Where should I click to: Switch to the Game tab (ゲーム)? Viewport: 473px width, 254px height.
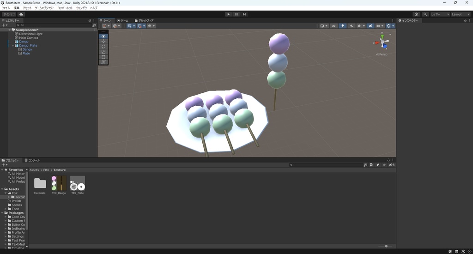[123, 20]
